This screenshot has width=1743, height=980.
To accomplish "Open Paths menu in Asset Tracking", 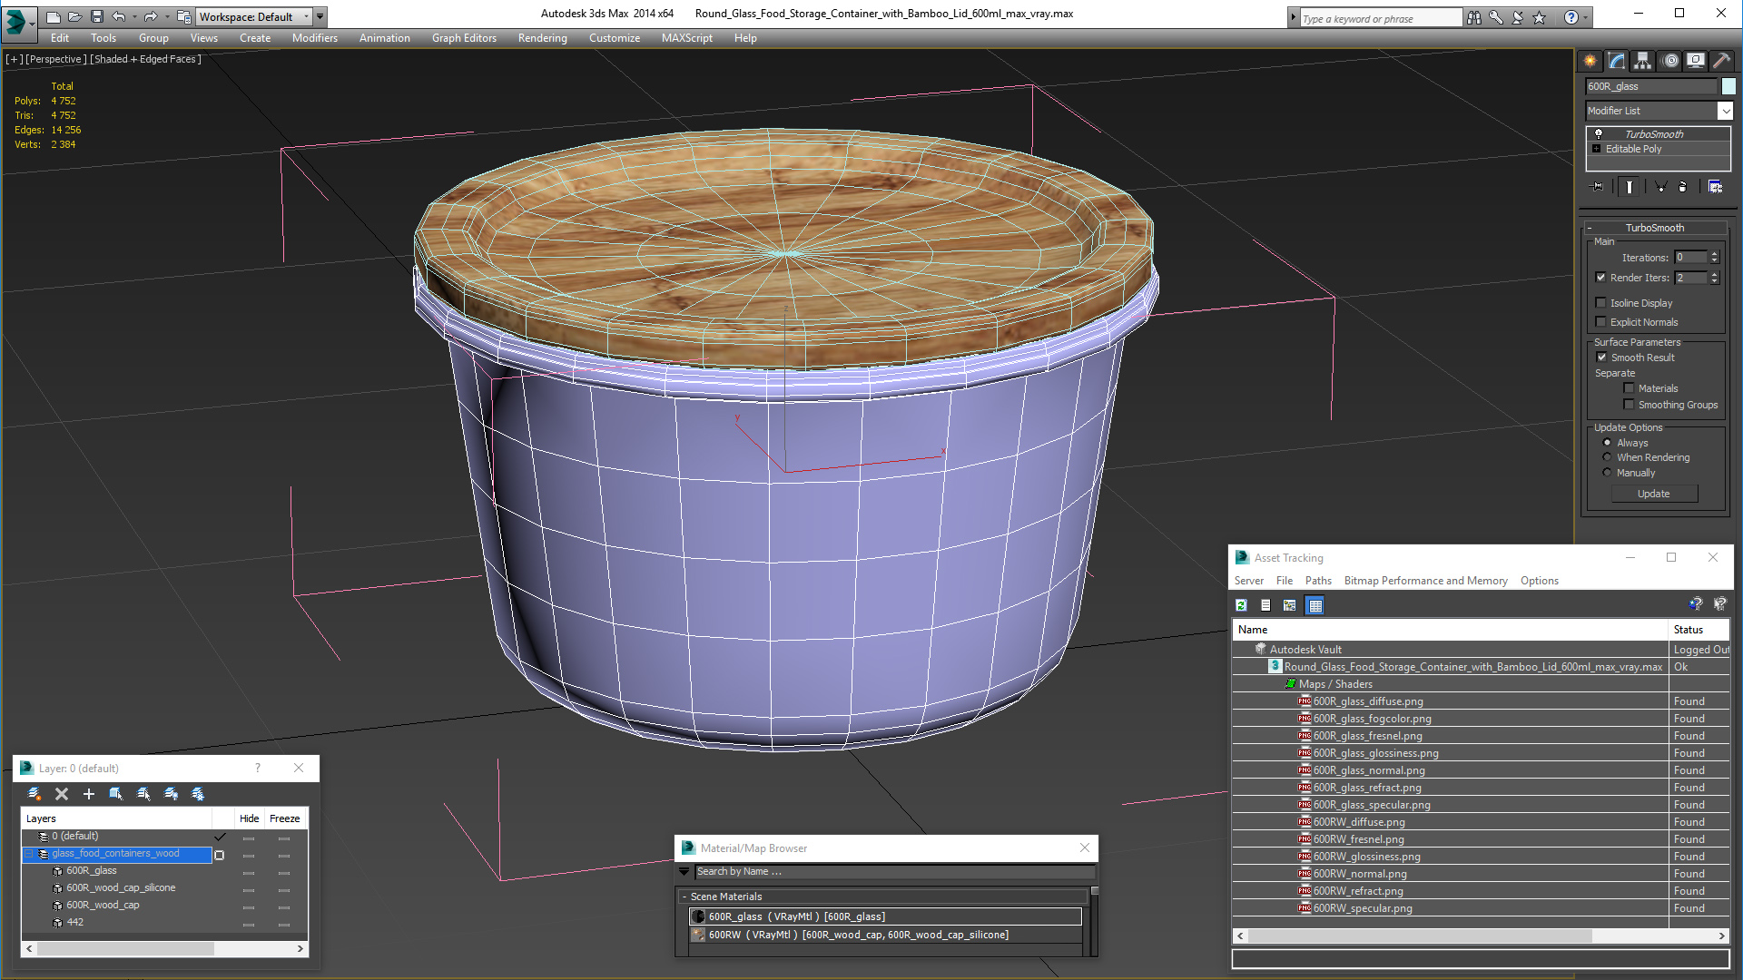I will point(1318,581).
